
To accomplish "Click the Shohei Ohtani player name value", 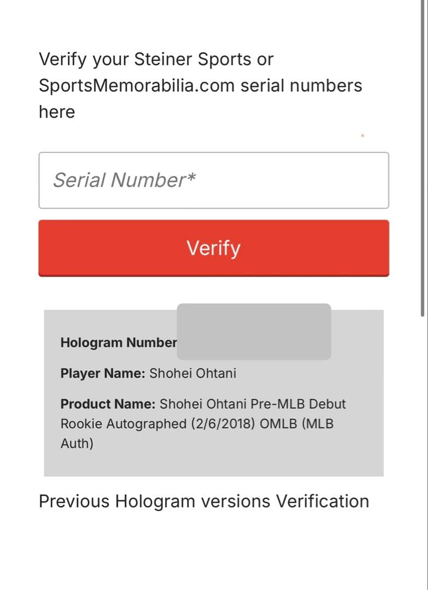I will tap(193, 373).
